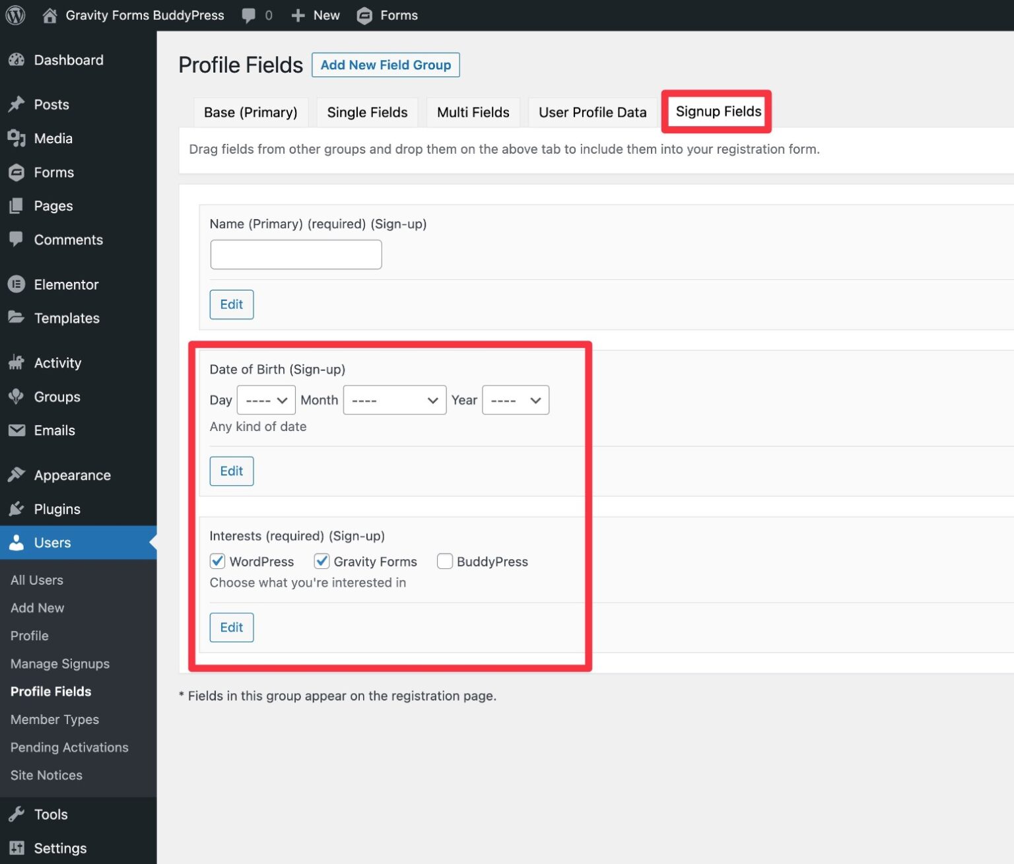This screenshot has width=1014, height=864.
Task: Click inside the Name (Primary) text field
Action: point(295,254)
